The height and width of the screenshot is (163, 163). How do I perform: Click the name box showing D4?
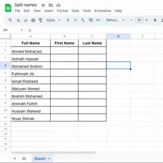point(5,30)
